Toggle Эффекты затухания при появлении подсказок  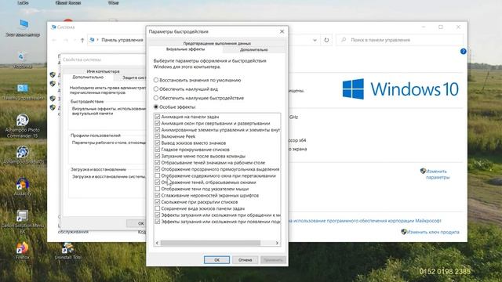[x=157, y=222]
